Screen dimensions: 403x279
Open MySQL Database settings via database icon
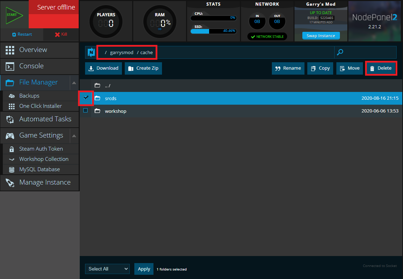11,169
